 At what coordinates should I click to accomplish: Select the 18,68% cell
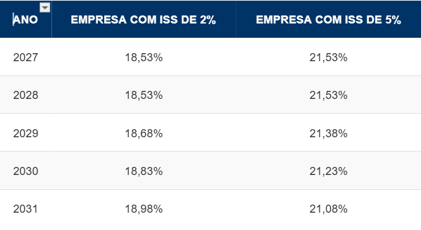(x=144, y=133)
